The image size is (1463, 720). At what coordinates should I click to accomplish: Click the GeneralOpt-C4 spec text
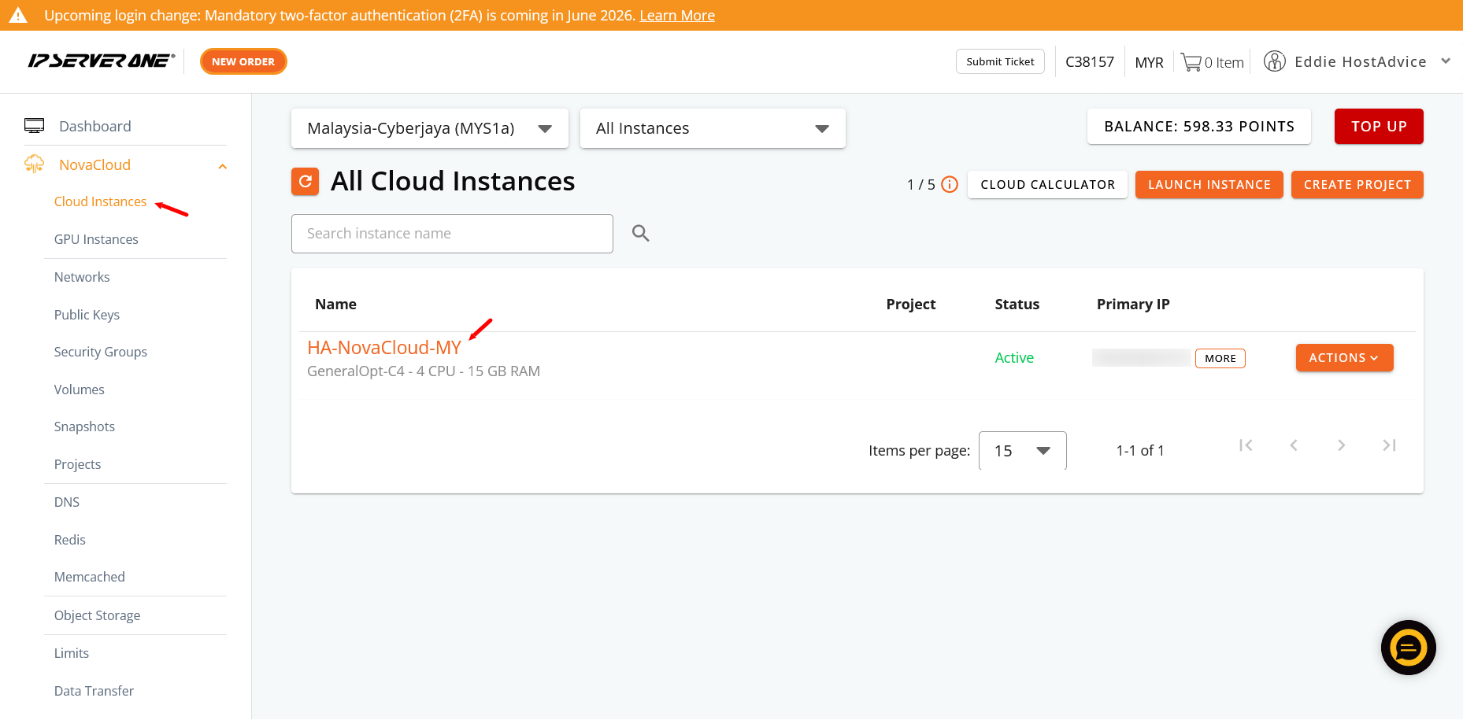pyautogui.click(x=424, y=371)
